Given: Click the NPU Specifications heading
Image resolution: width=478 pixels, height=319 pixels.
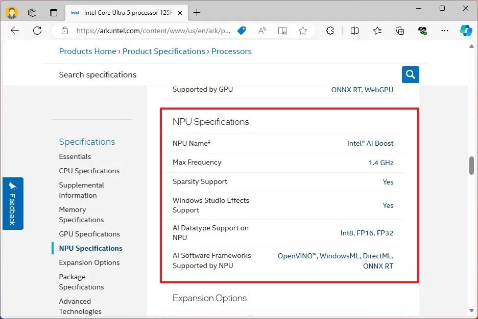Looking at the screenshot, I should click(210, 122).
